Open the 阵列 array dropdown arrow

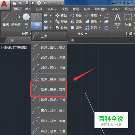[x=100, y=28]
